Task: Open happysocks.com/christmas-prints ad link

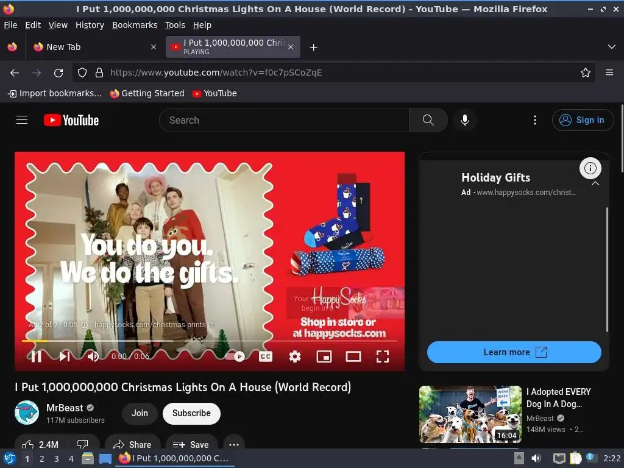Action: click(x=153, y=325)
